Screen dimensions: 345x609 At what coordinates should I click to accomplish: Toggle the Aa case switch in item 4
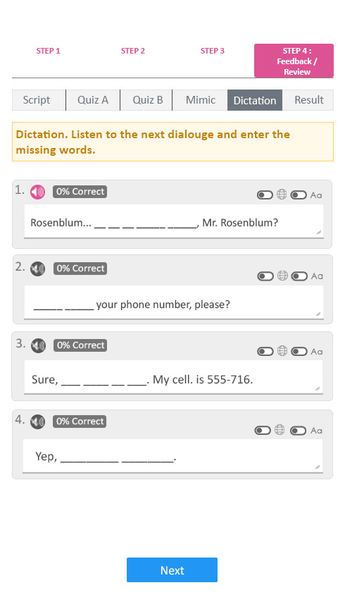pos(298,431)
